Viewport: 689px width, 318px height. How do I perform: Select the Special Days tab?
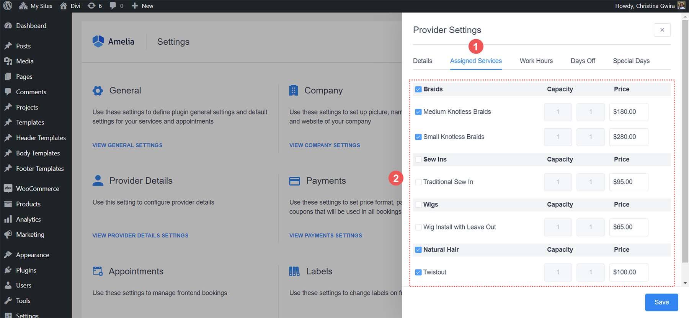pyautogui.click(x=631, y=61)
